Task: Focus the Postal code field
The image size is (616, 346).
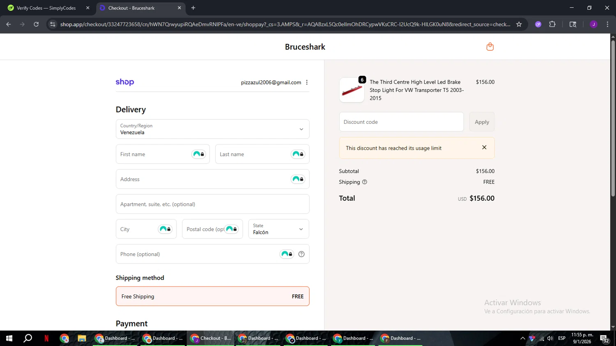Action: 212,229
